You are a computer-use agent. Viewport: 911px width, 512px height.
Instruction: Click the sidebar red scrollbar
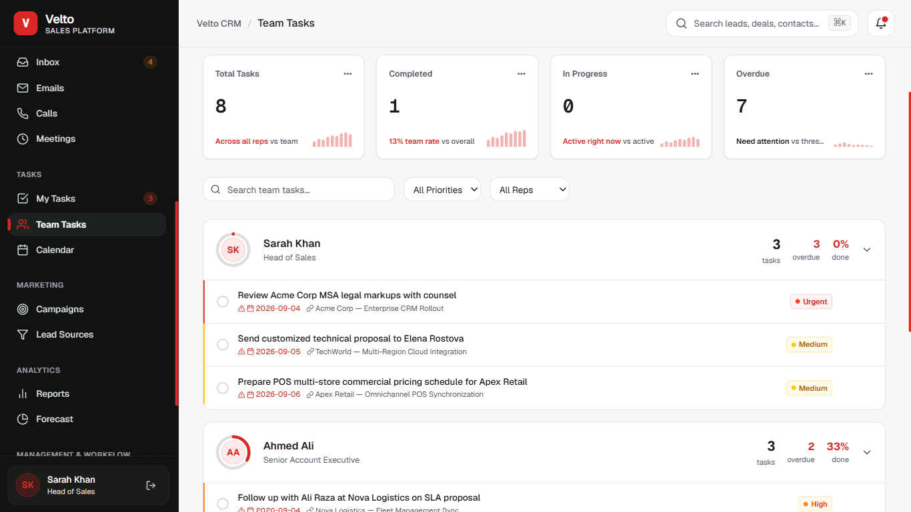point(177,303)
